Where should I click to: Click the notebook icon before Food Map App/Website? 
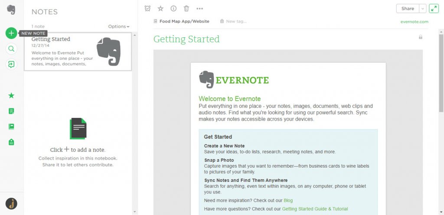[x=155, y=21]
